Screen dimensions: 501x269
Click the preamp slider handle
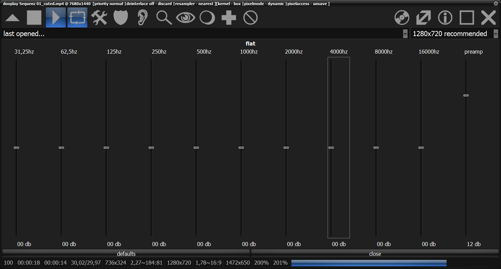tap(466, 95)
